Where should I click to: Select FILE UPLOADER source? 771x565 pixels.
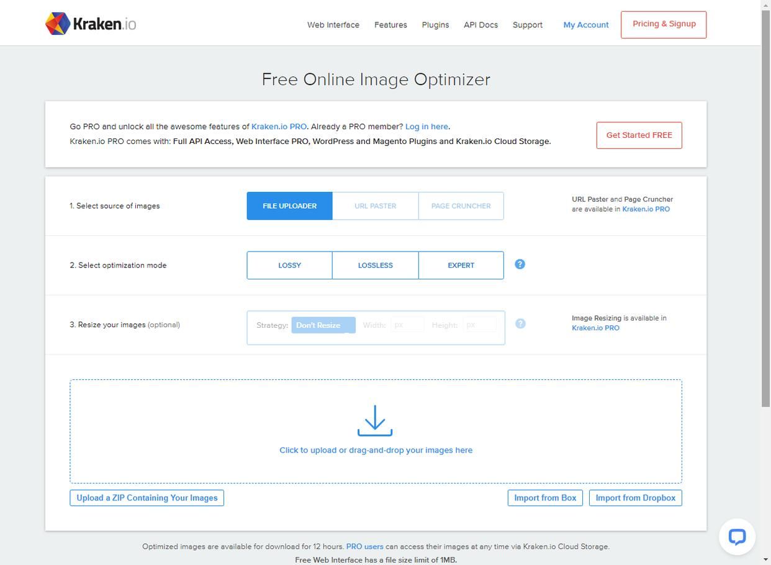click(289, 206)
